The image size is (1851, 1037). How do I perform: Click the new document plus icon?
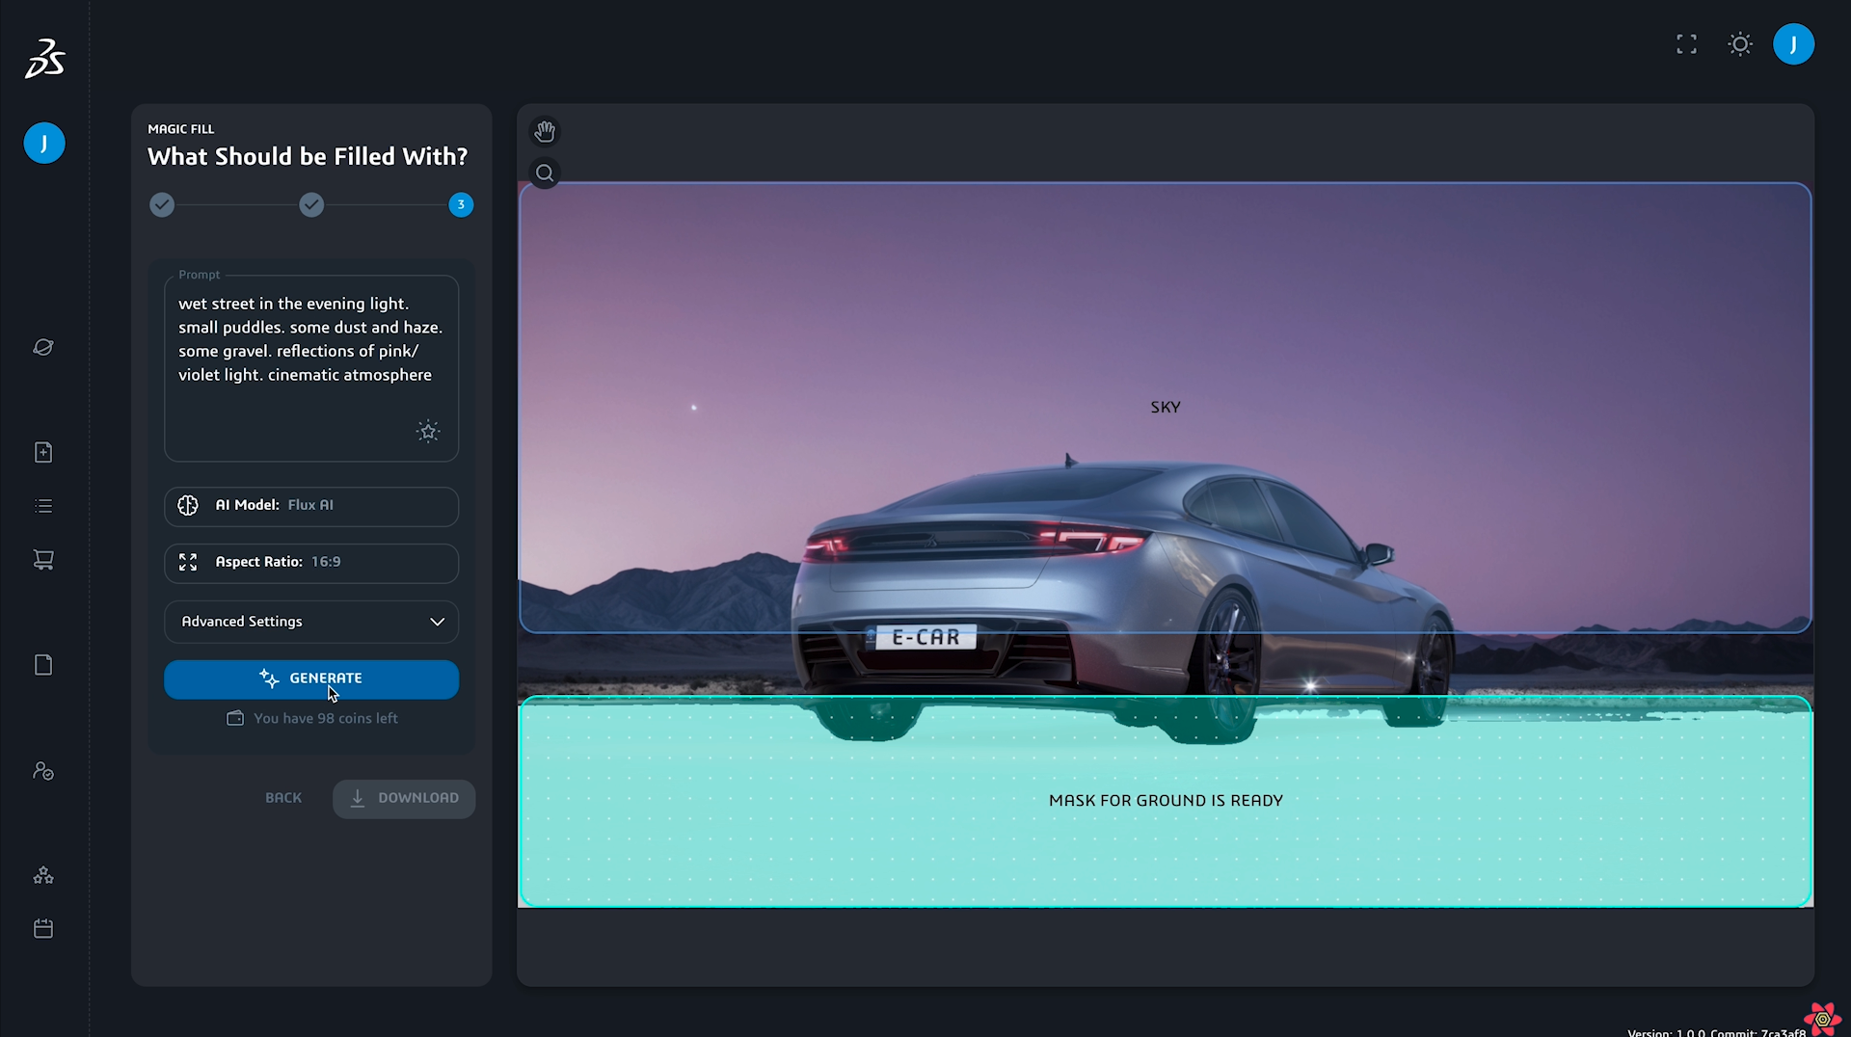pyautogui.click(x=43, y=452)
